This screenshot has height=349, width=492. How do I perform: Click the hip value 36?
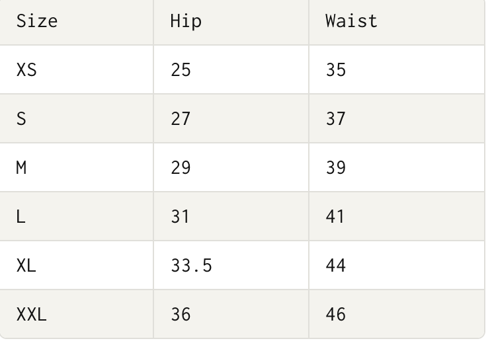point(181,314)
